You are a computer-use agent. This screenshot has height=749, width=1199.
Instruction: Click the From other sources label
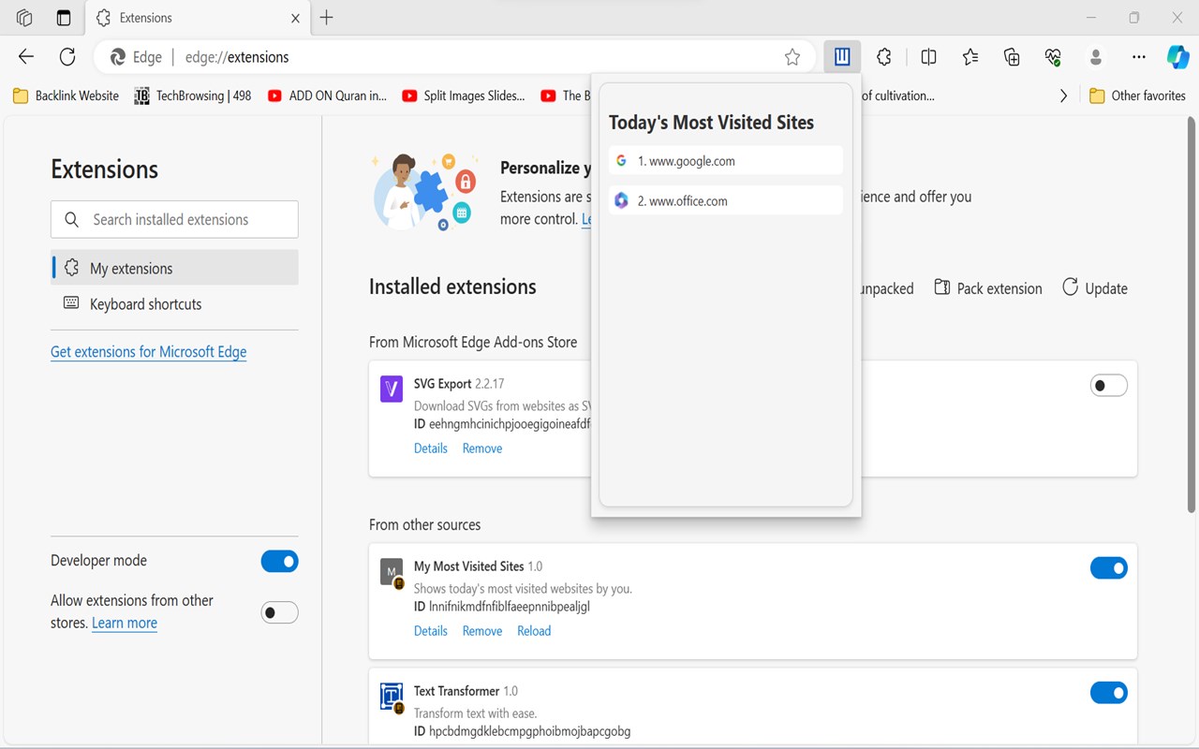pyautogui.click(x=425, y=524)
